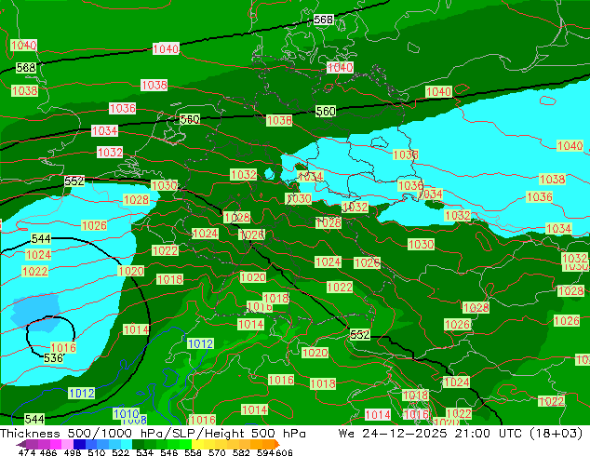Click the orange right arrow tip of legend
Screen dimensions: 590x456
click(277, 444)
